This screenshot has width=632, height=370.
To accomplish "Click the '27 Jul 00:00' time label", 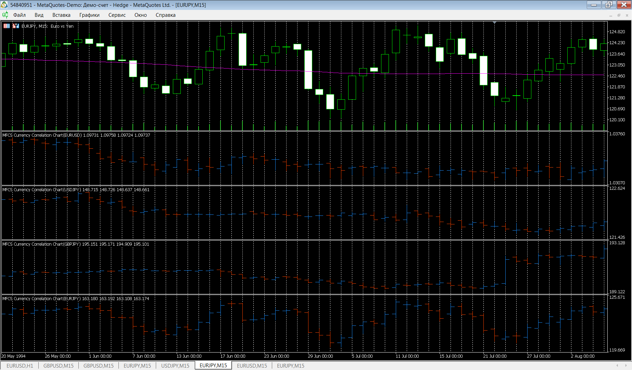I will pos(539,356).
